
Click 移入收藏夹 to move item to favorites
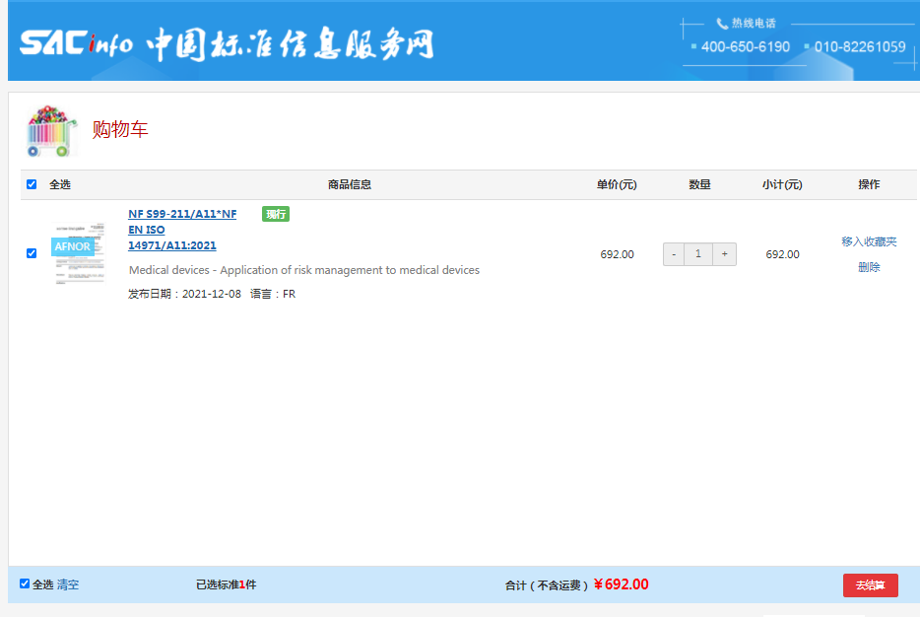(870, 240)
